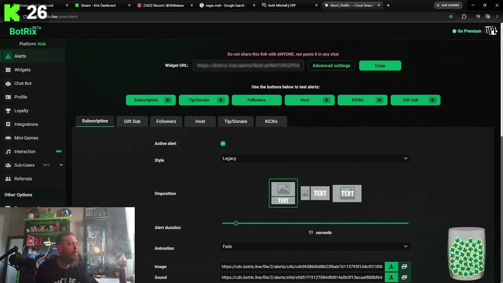503x283 pixels.
Task: Click the Sub-Users group icon
Action: (x=8, y=165)
